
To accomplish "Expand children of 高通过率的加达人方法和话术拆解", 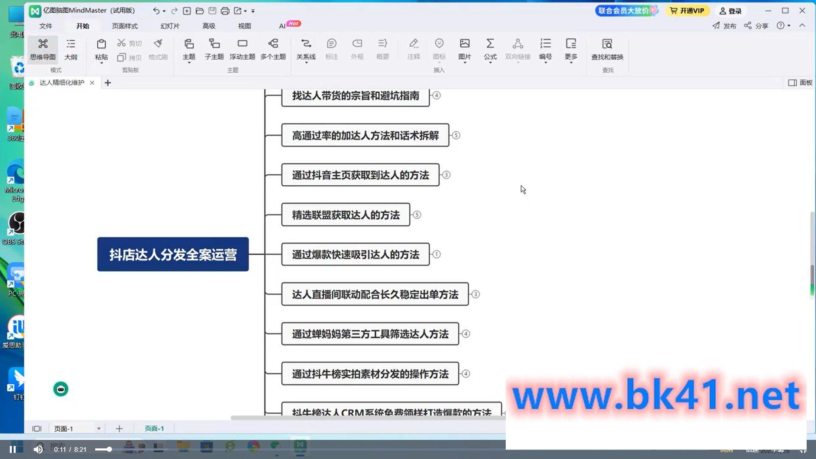I will click(456, 135).
